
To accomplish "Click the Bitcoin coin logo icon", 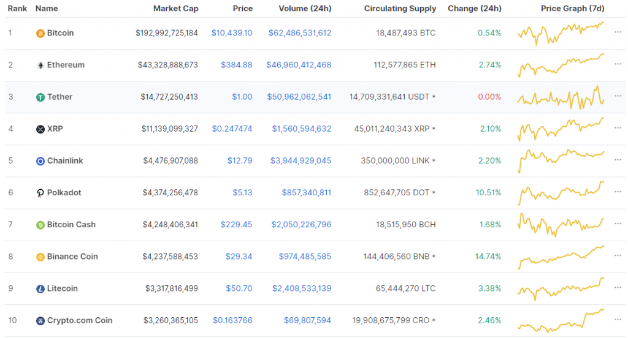I will click(x=40, y=33).
